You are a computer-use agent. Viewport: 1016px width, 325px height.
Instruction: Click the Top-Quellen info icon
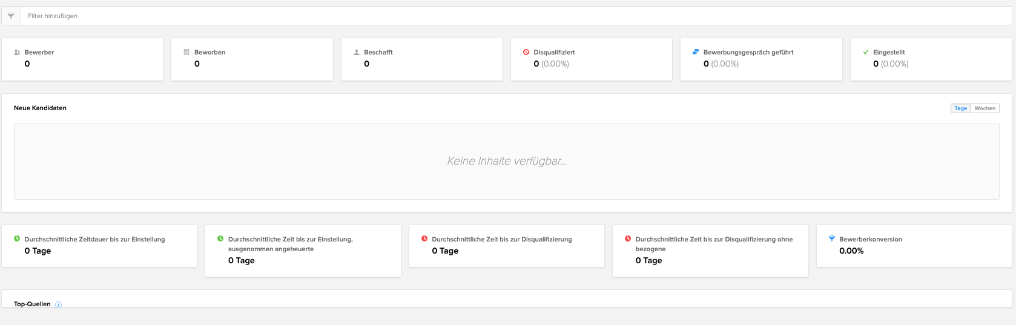(x=58, y=304)
